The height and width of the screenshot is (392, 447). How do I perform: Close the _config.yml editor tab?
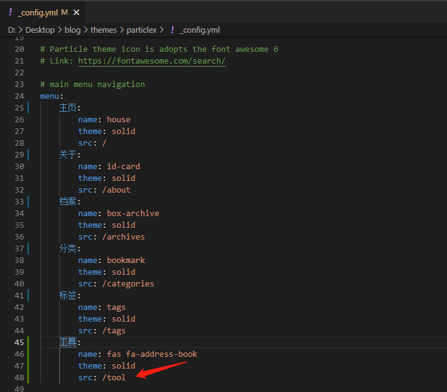[77, 12]
